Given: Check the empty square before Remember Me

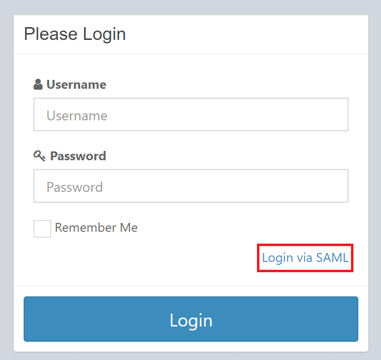Looking at the screenshot, I should tap(42, 229).
